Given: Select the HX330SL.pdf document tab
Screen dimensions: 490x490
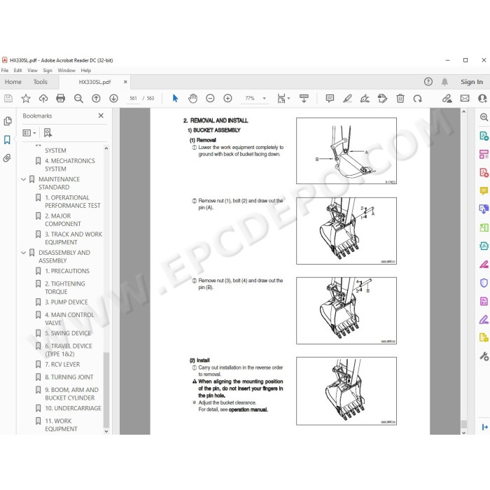Looking at the screenshot, I should [x=94, y=82].
